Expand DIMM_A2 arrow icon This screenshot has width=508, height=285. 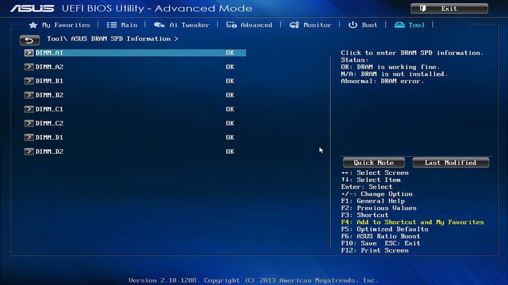[29, 67]
